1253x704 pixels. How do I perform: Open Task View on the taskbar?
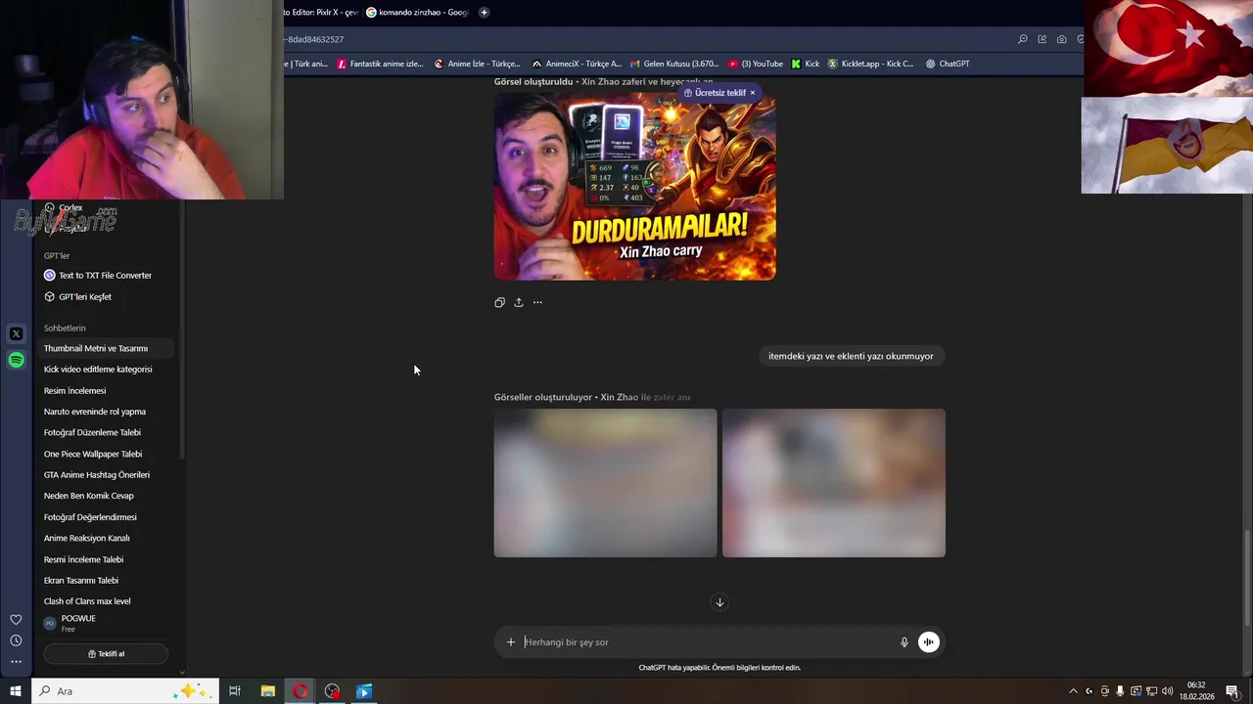point(235,691)
